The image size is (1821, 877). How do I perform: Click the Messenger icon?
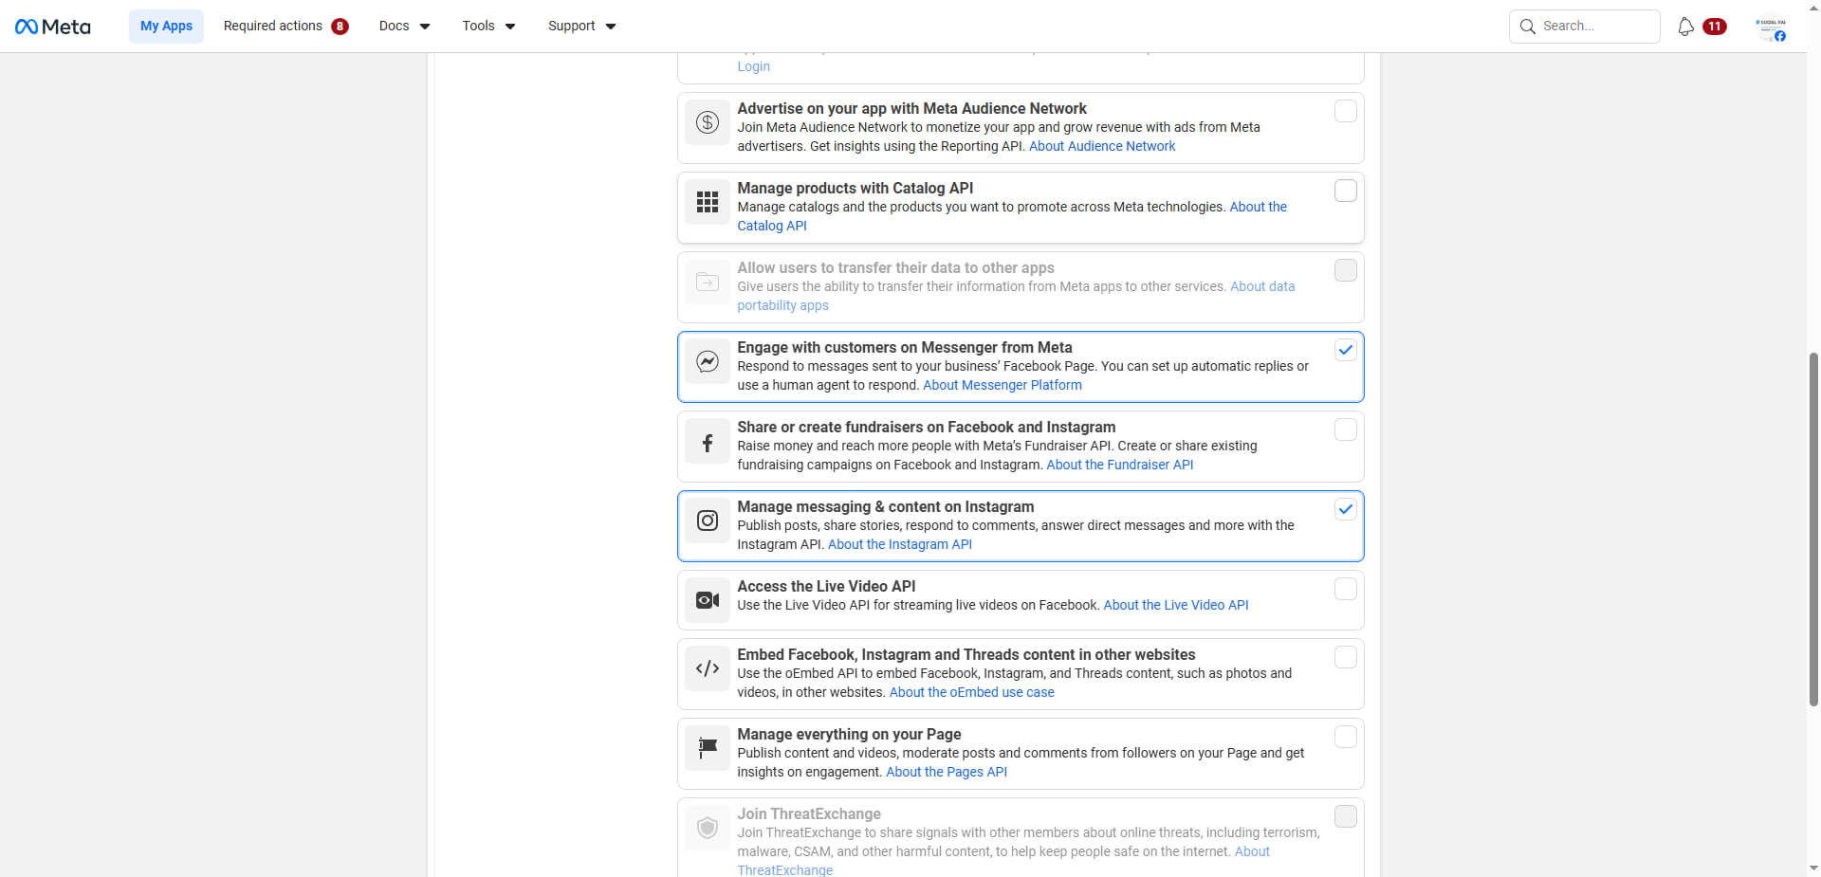click(707, 361)
